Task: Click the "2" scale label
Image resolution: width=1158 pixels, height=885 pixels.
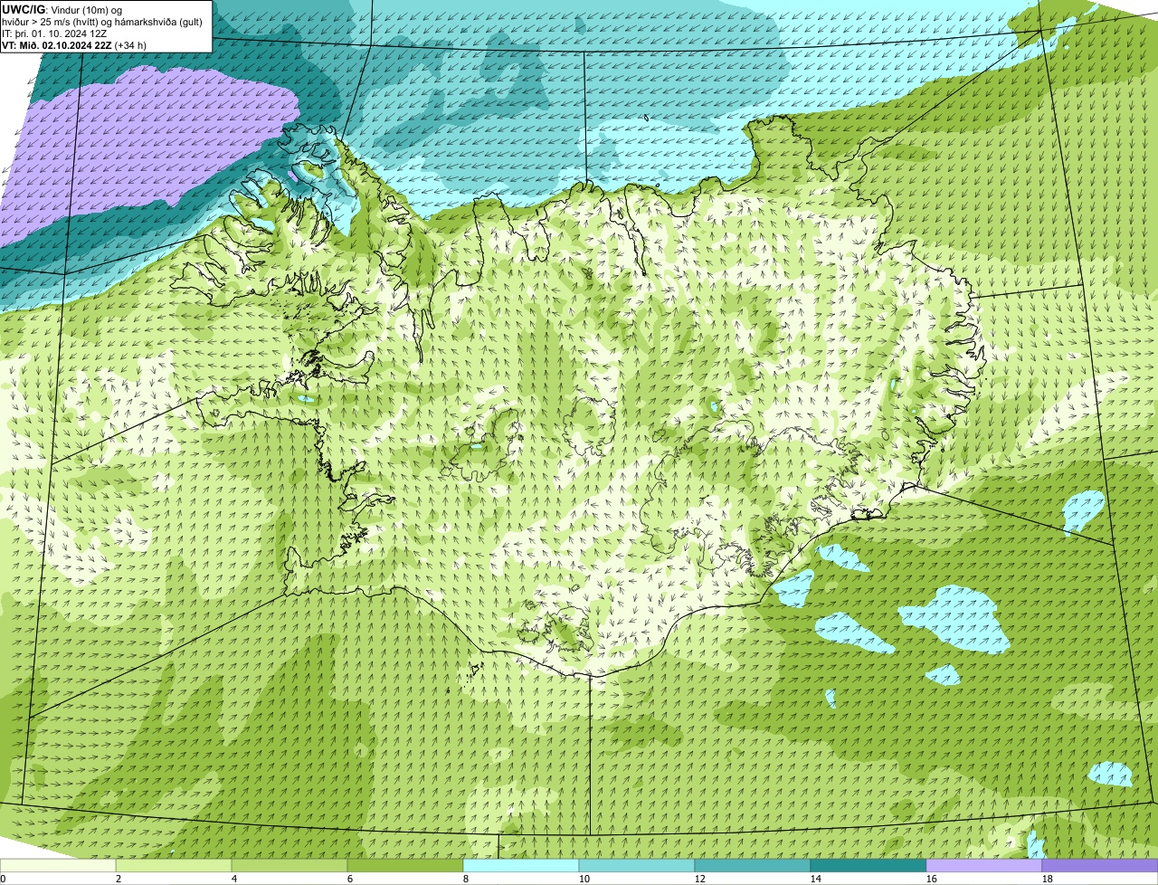Action: tap(119, 879)
